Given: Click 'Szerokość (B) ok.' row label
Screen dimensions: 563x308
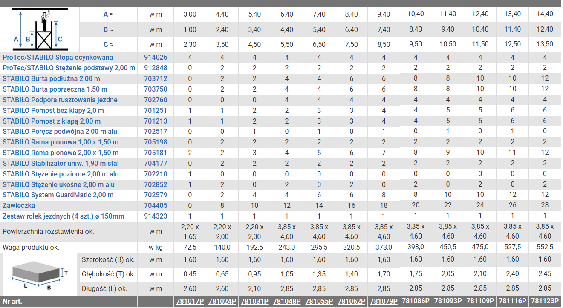Looking at the screenshot, I should 109,260.
